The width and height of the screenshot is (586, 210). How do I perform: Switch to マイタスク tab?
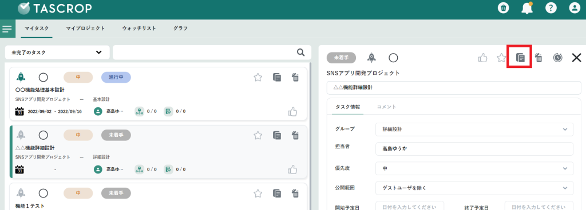tap(37, 29)
